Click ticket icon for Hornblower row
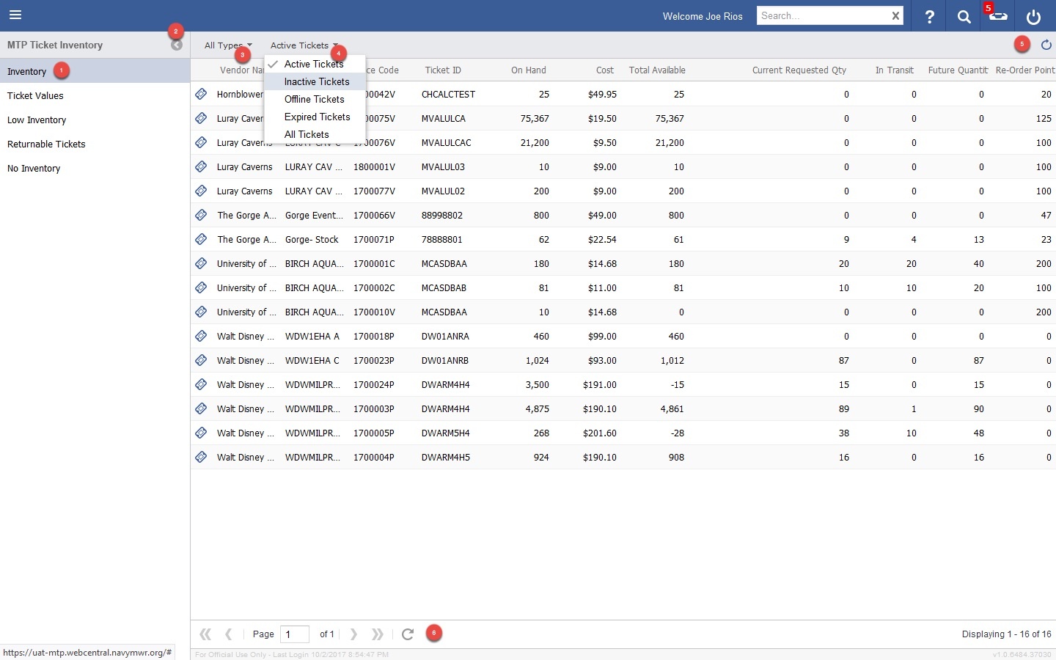 coord(201,95)
